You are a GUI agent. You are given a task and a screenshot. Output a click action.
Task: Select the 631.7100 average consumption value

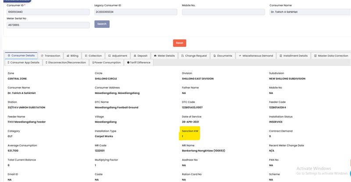click(x=13, y=151)
